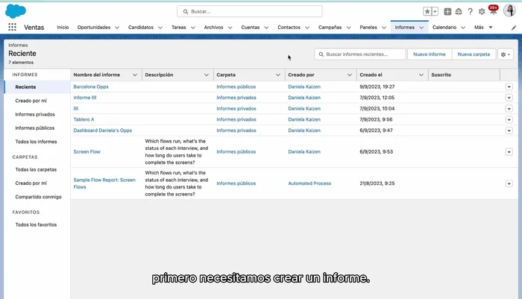Image resolution: width=522 pixels, height=299 pixels.
Task: Click the pencil icon to edit navigation
Action: (514, 28)
